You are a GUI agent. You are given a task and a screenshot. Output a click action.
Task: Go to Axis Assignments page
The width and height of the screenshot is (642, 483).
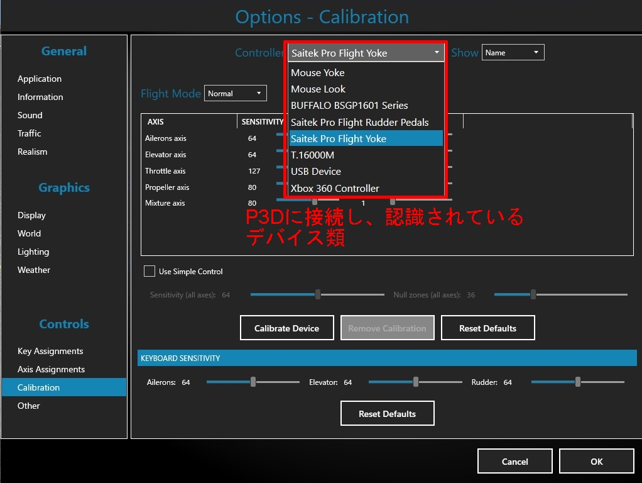coord(51,369)
